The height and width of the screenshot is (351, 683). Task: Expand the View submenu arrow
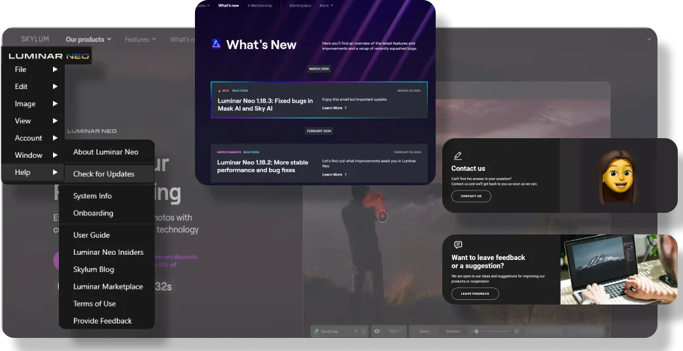point(56,120)
